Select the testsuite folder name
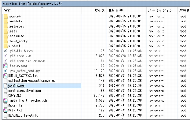The height and width of the screenshot is (120, 190). pos(16,36)
